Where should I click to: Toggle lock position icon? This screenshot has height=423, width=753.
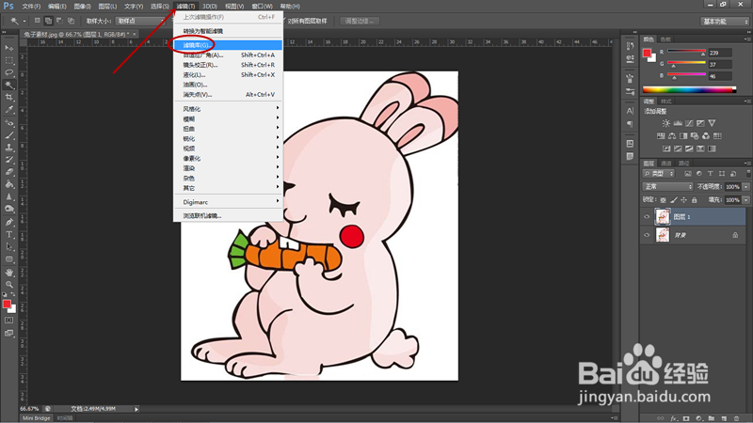click(x=684, y=200)
